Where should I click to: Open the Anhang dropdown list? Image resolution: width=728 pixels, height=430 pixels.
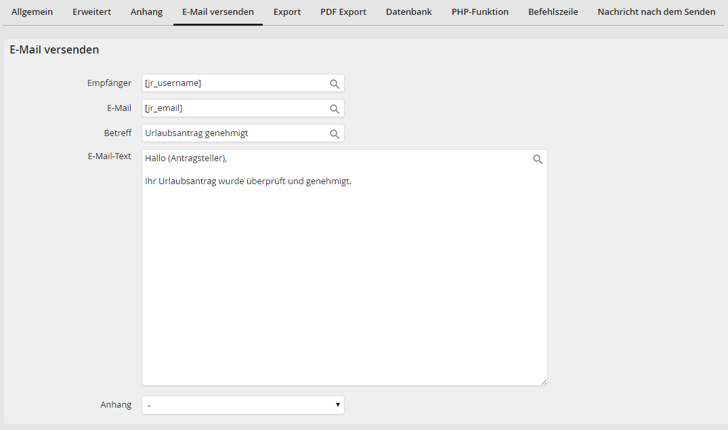coord(242,405)
